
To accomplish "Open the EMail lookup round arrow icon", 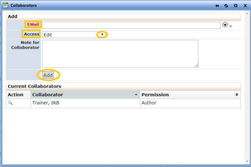I will tap(225, 25).
